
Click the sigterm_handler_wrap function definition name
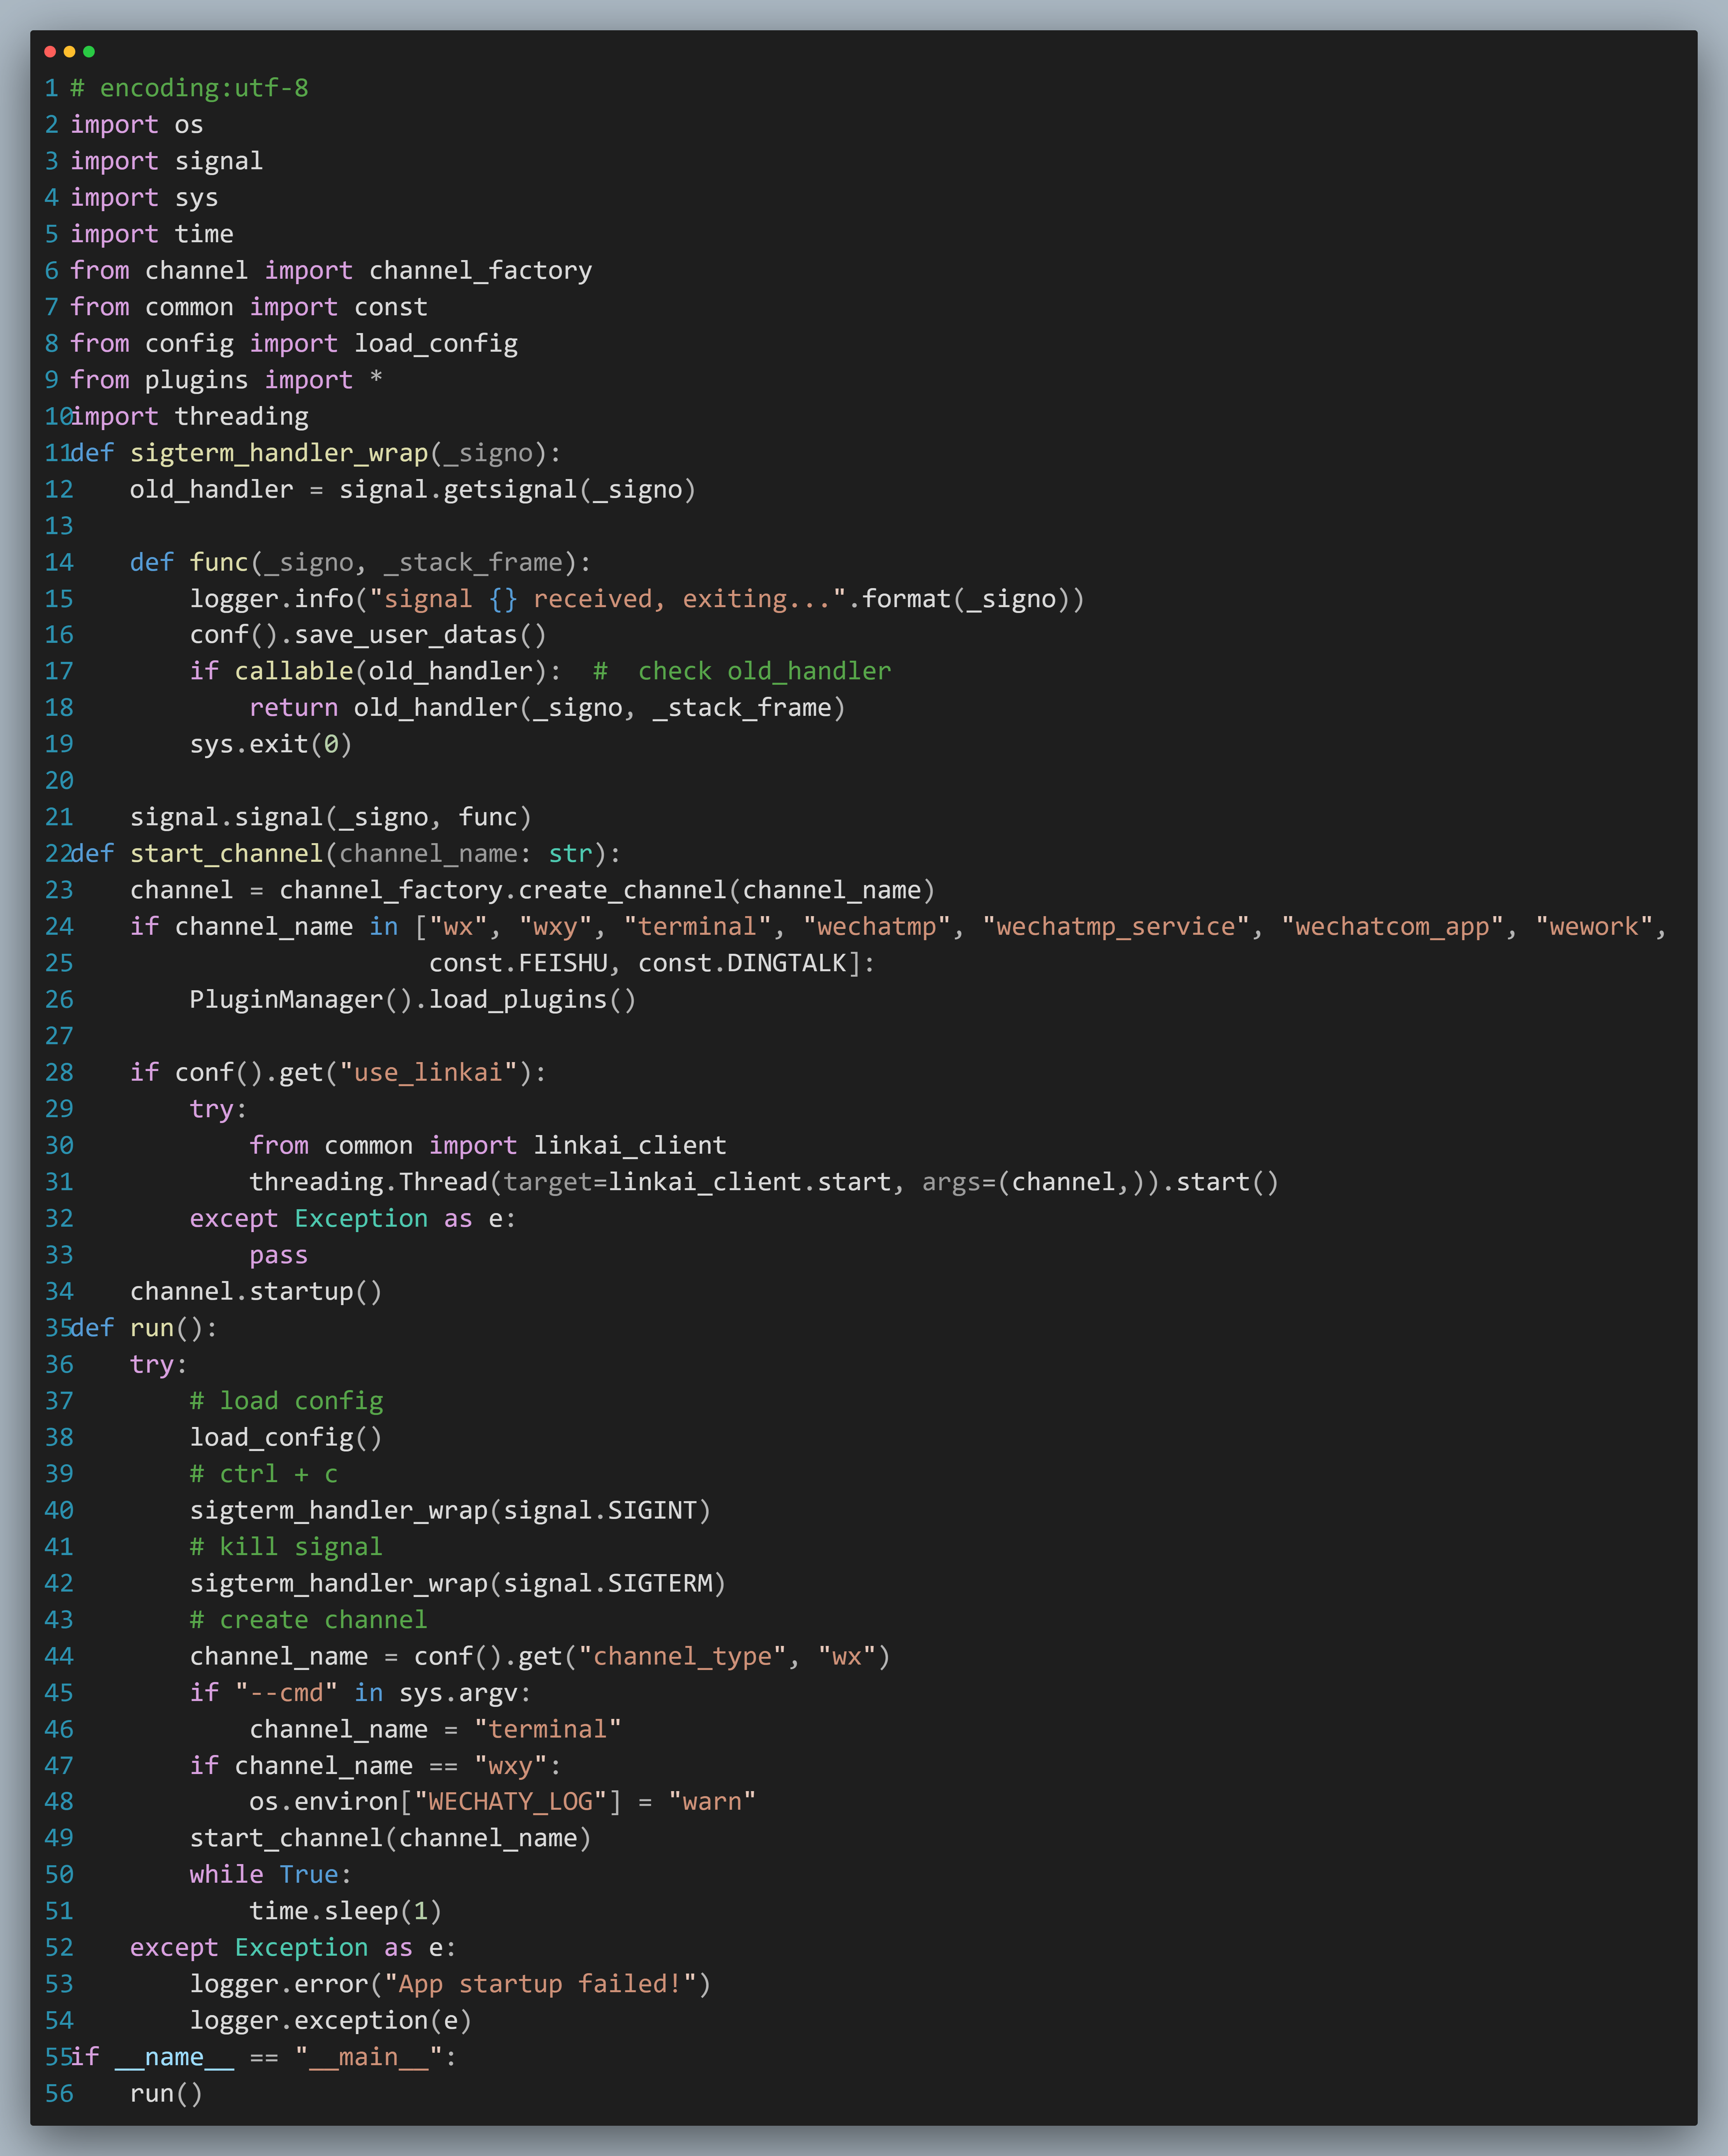279,453
